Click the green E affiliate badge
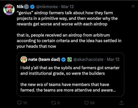The width and height of the screenshot is (138, 108). (70, 59)
